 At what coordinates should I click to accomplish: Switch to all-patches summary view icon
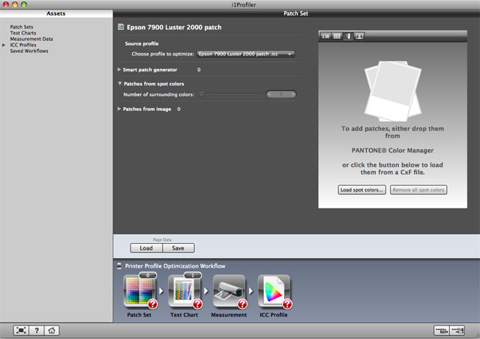pyautogui.click(x=325, y=36)
